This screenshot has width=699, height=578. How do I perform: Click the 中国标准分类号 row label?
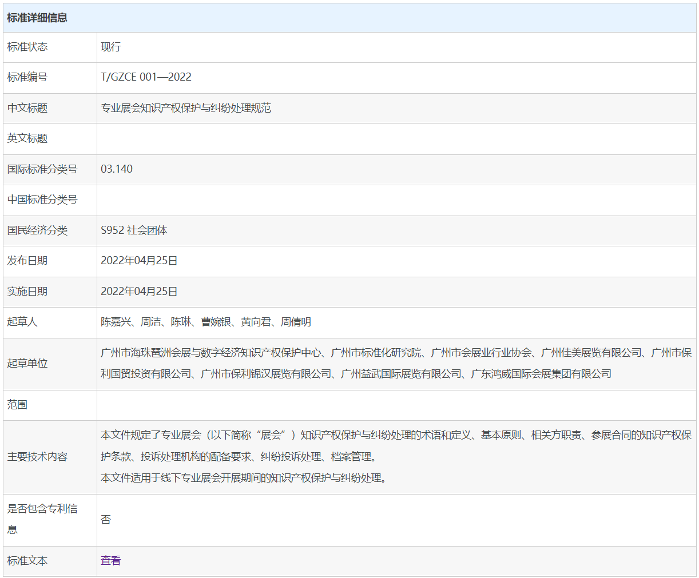[x=42, y=200]
